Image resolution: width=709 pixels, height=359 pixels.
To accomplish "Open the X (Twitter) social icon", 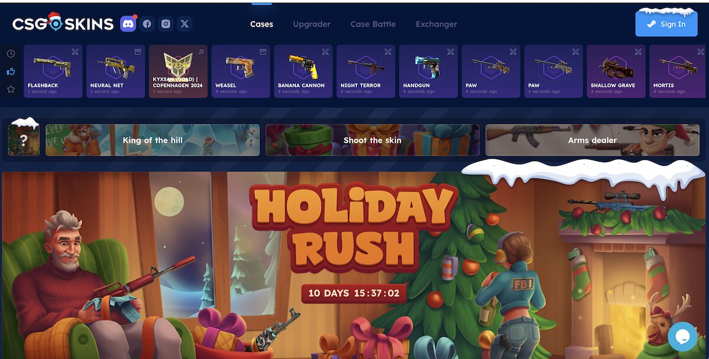I will [185, 24].
